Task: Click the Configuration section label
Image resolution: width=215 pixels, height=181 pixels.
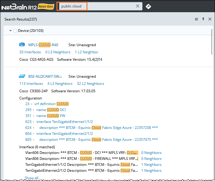Action: [31, 98]
